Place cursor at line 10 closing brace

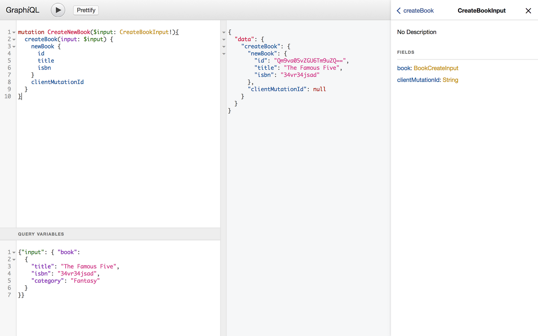[20, 96]
